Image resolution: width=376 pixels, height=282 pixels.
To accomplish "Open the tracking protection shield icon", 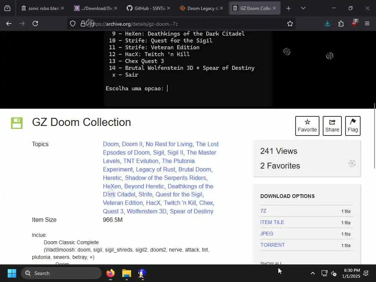I will coord(73,24).
